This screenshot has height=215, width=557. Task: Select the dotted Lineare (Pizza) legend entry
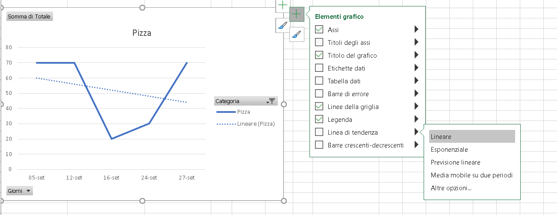click(245, 124)
